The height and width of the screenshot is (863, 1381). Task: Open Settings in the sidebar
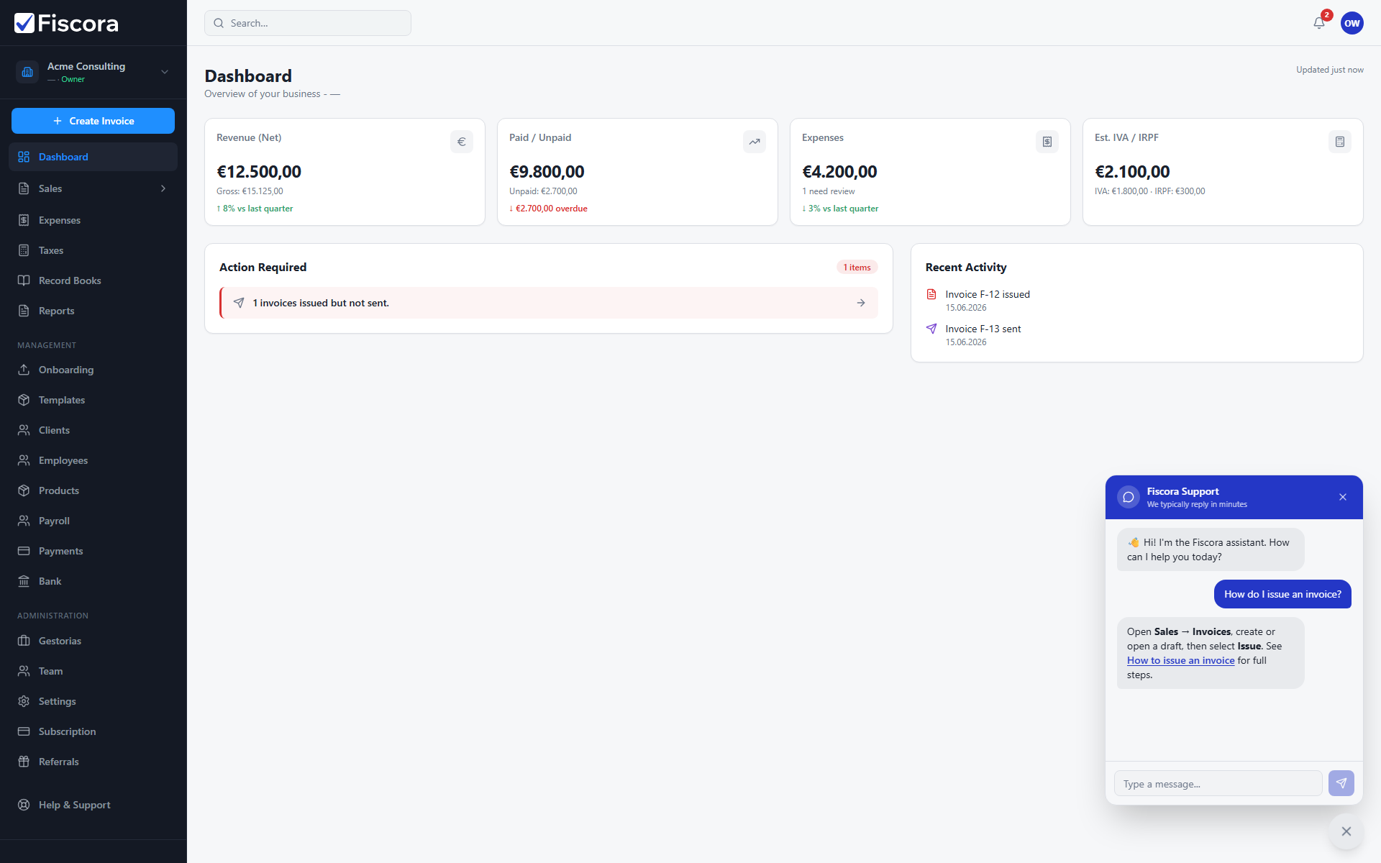pyautogui.click(x=93, y=701)
